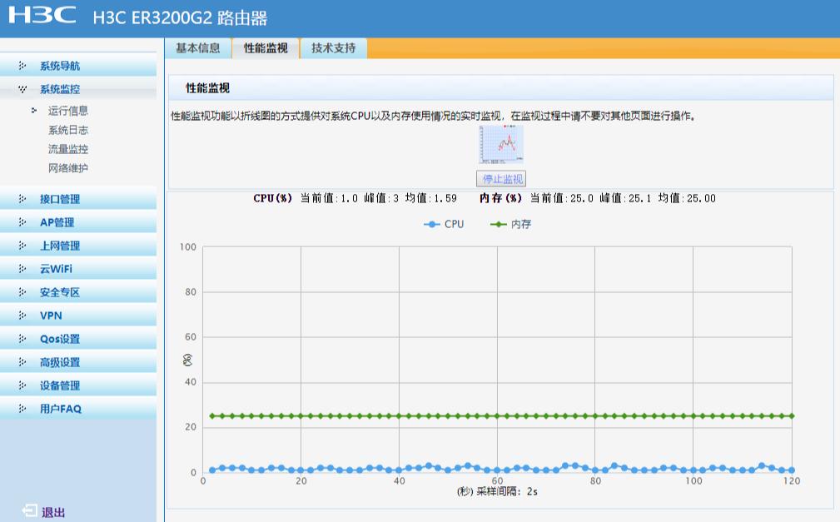Click the arrow icon beside 系统监控
Viewport: 840px width, 522px height.
click(22, 87)
